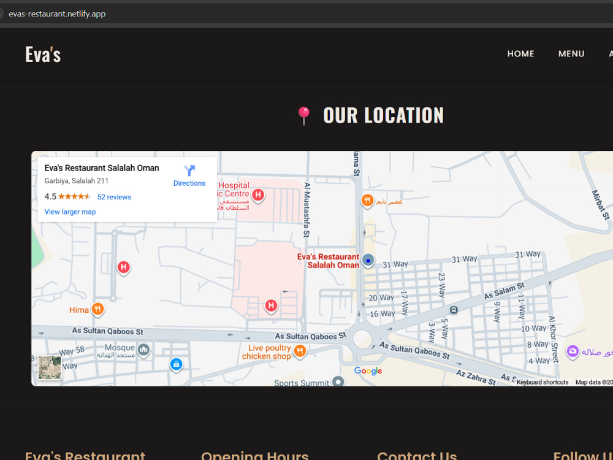Click the Eva's Restaurant map pin marker
The image size is (613, 460).
pos(368,260)
